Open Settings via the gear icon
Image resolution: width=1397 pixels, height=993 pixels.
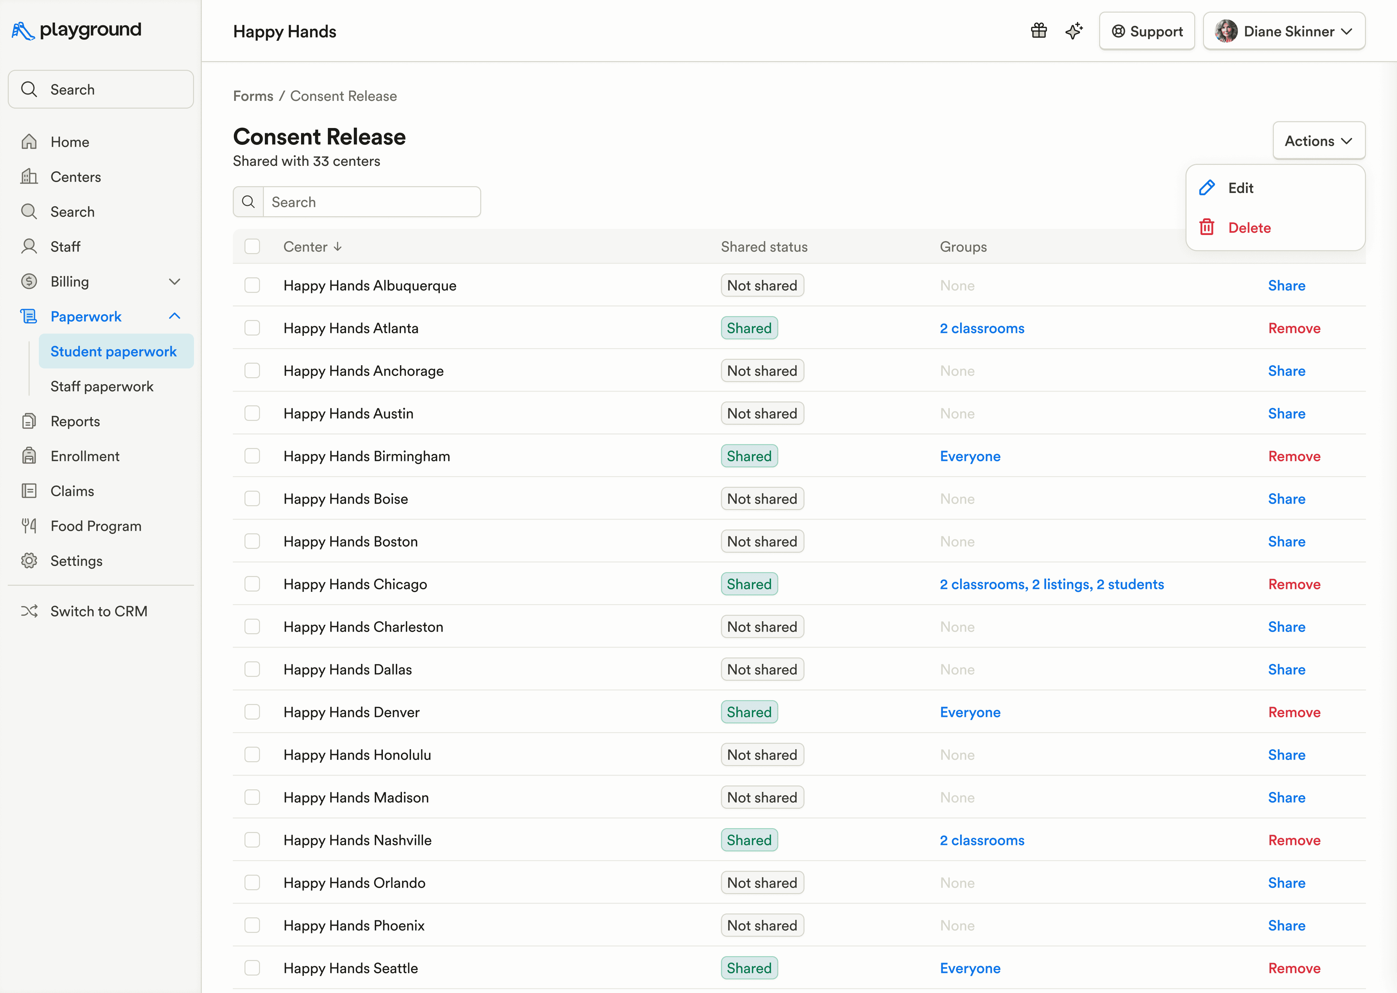[29, 561]
